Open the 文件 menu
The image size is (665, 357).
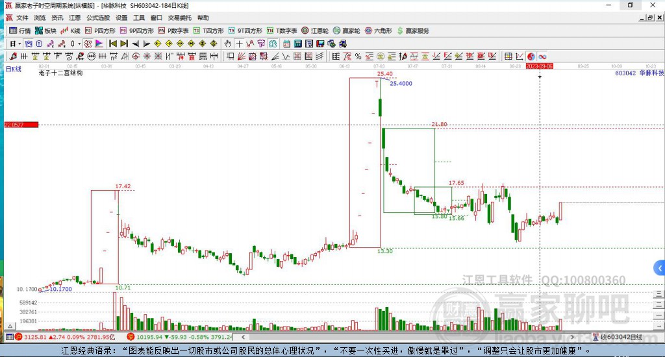[22, 18]
